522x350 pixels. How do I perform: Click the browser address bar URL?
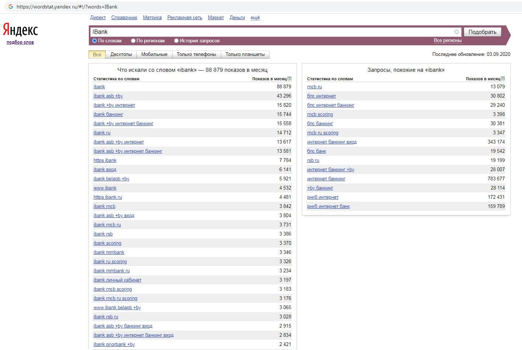click(67, 7)
